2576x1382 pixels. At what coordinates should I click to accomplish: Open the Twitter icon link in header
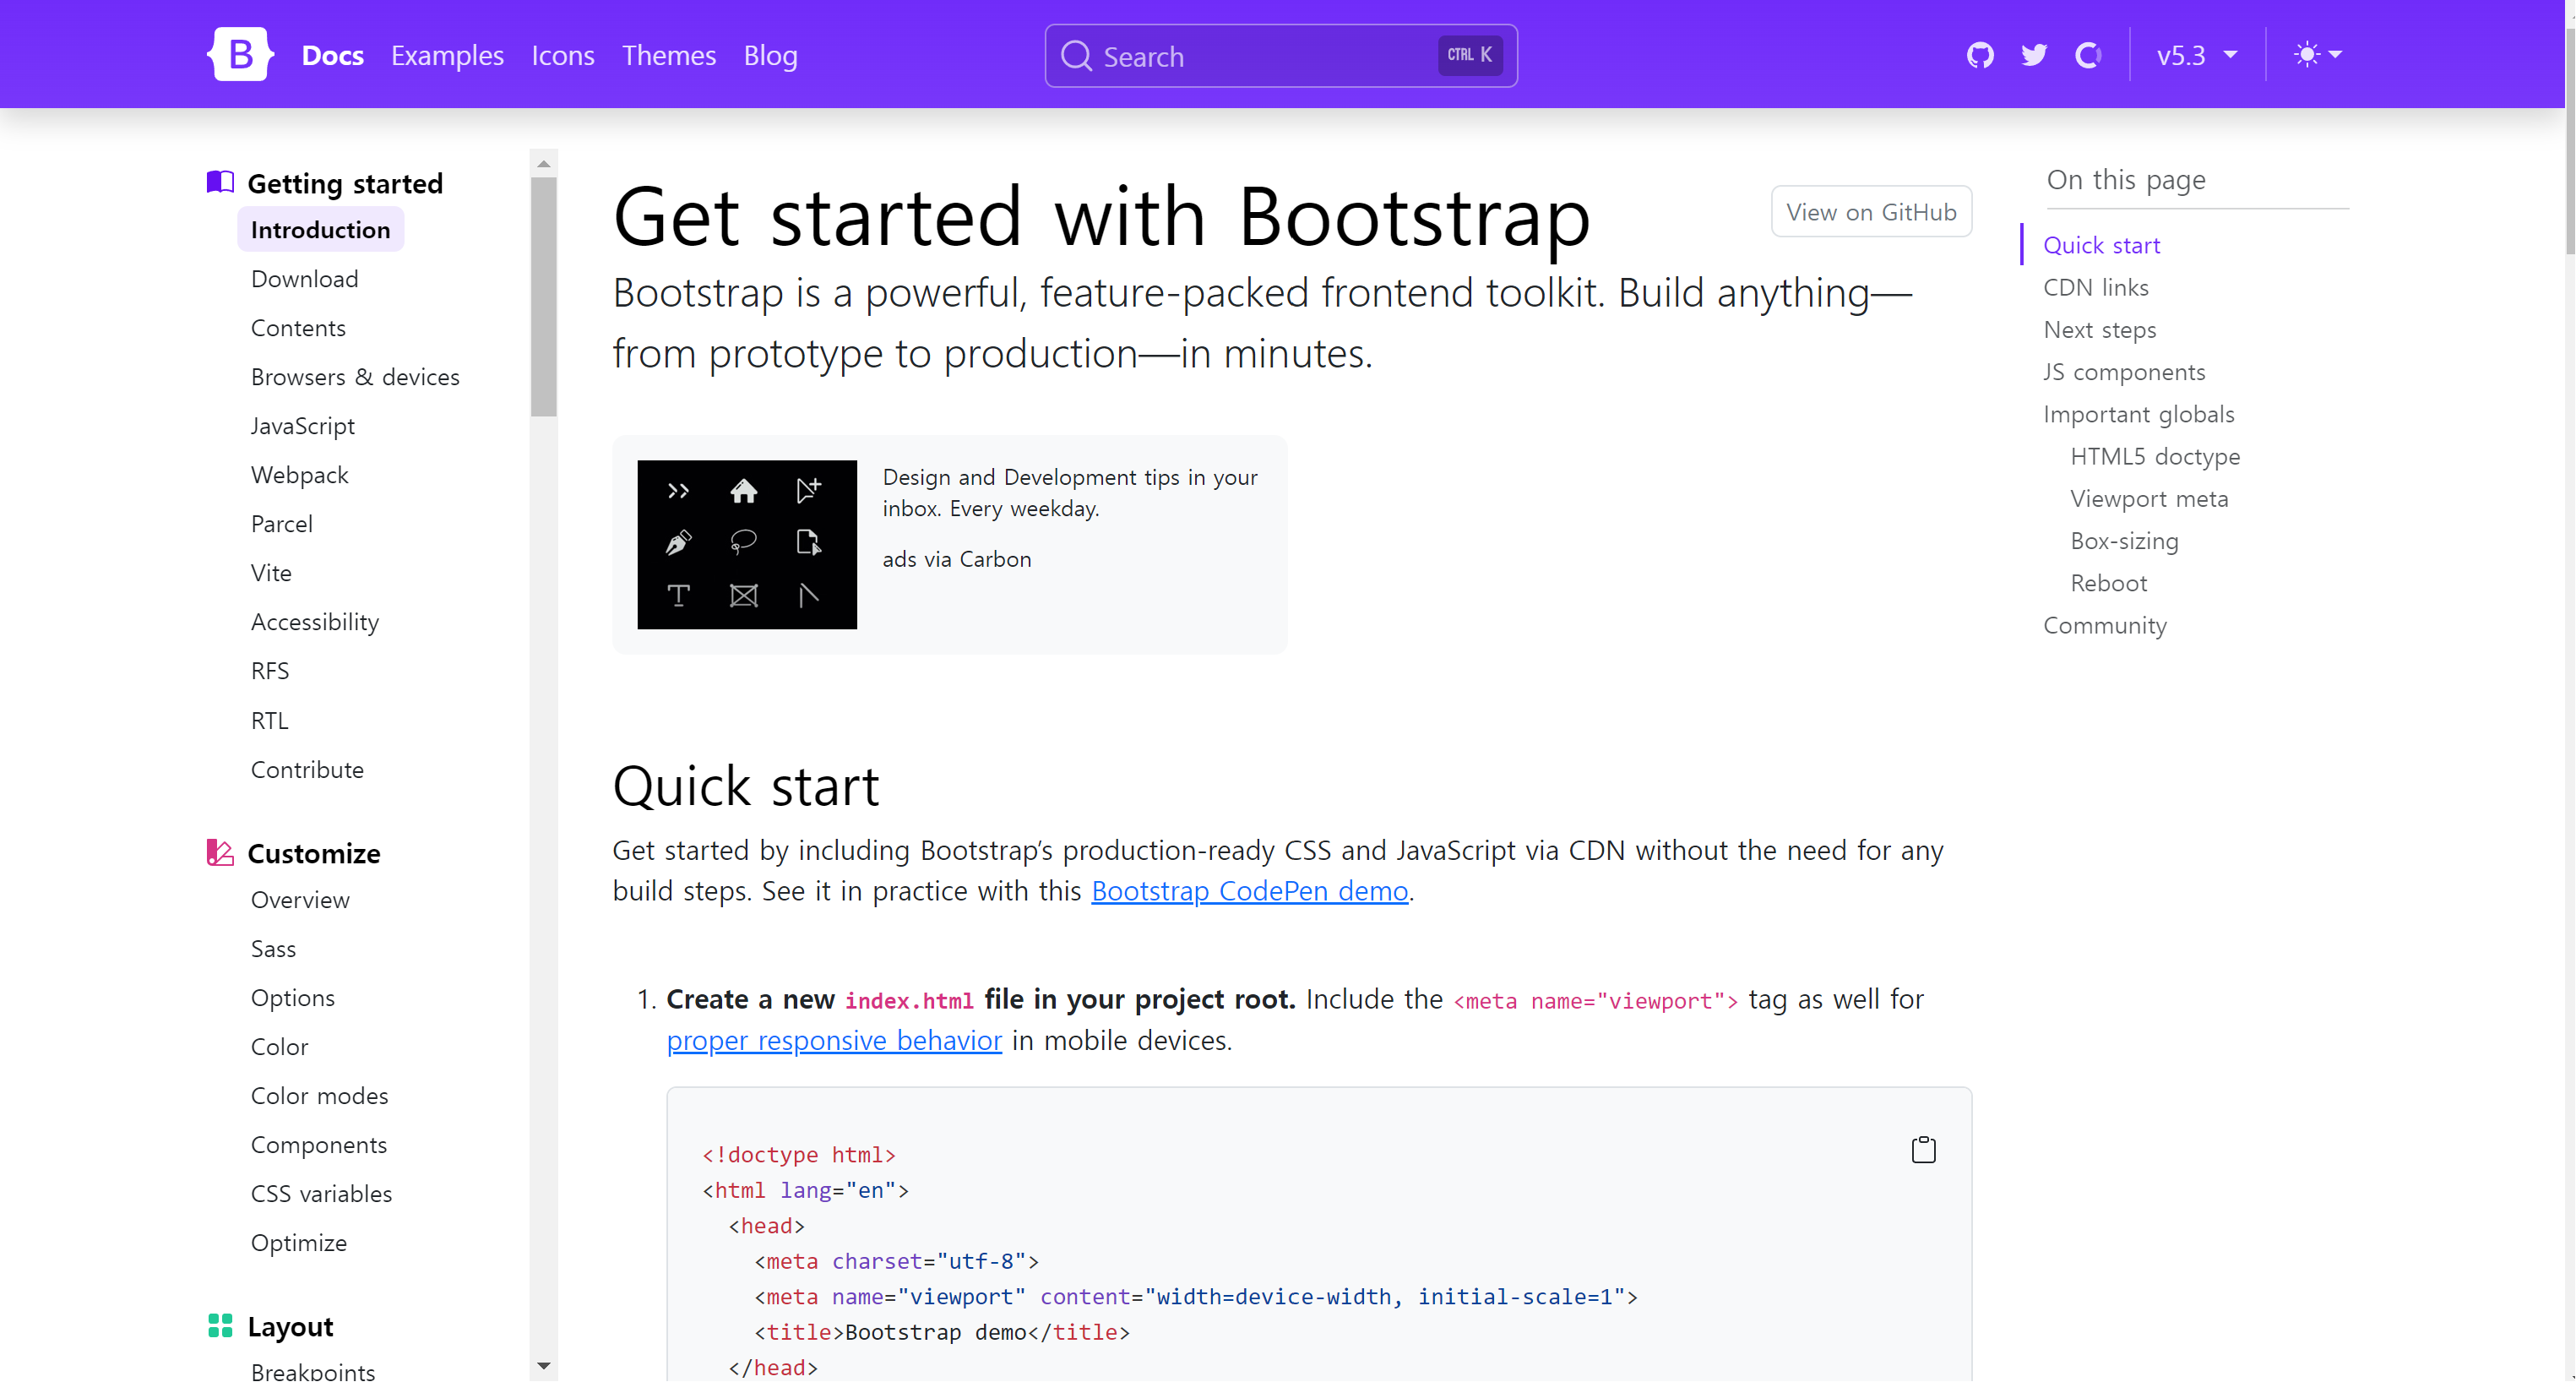point(2034,55)
